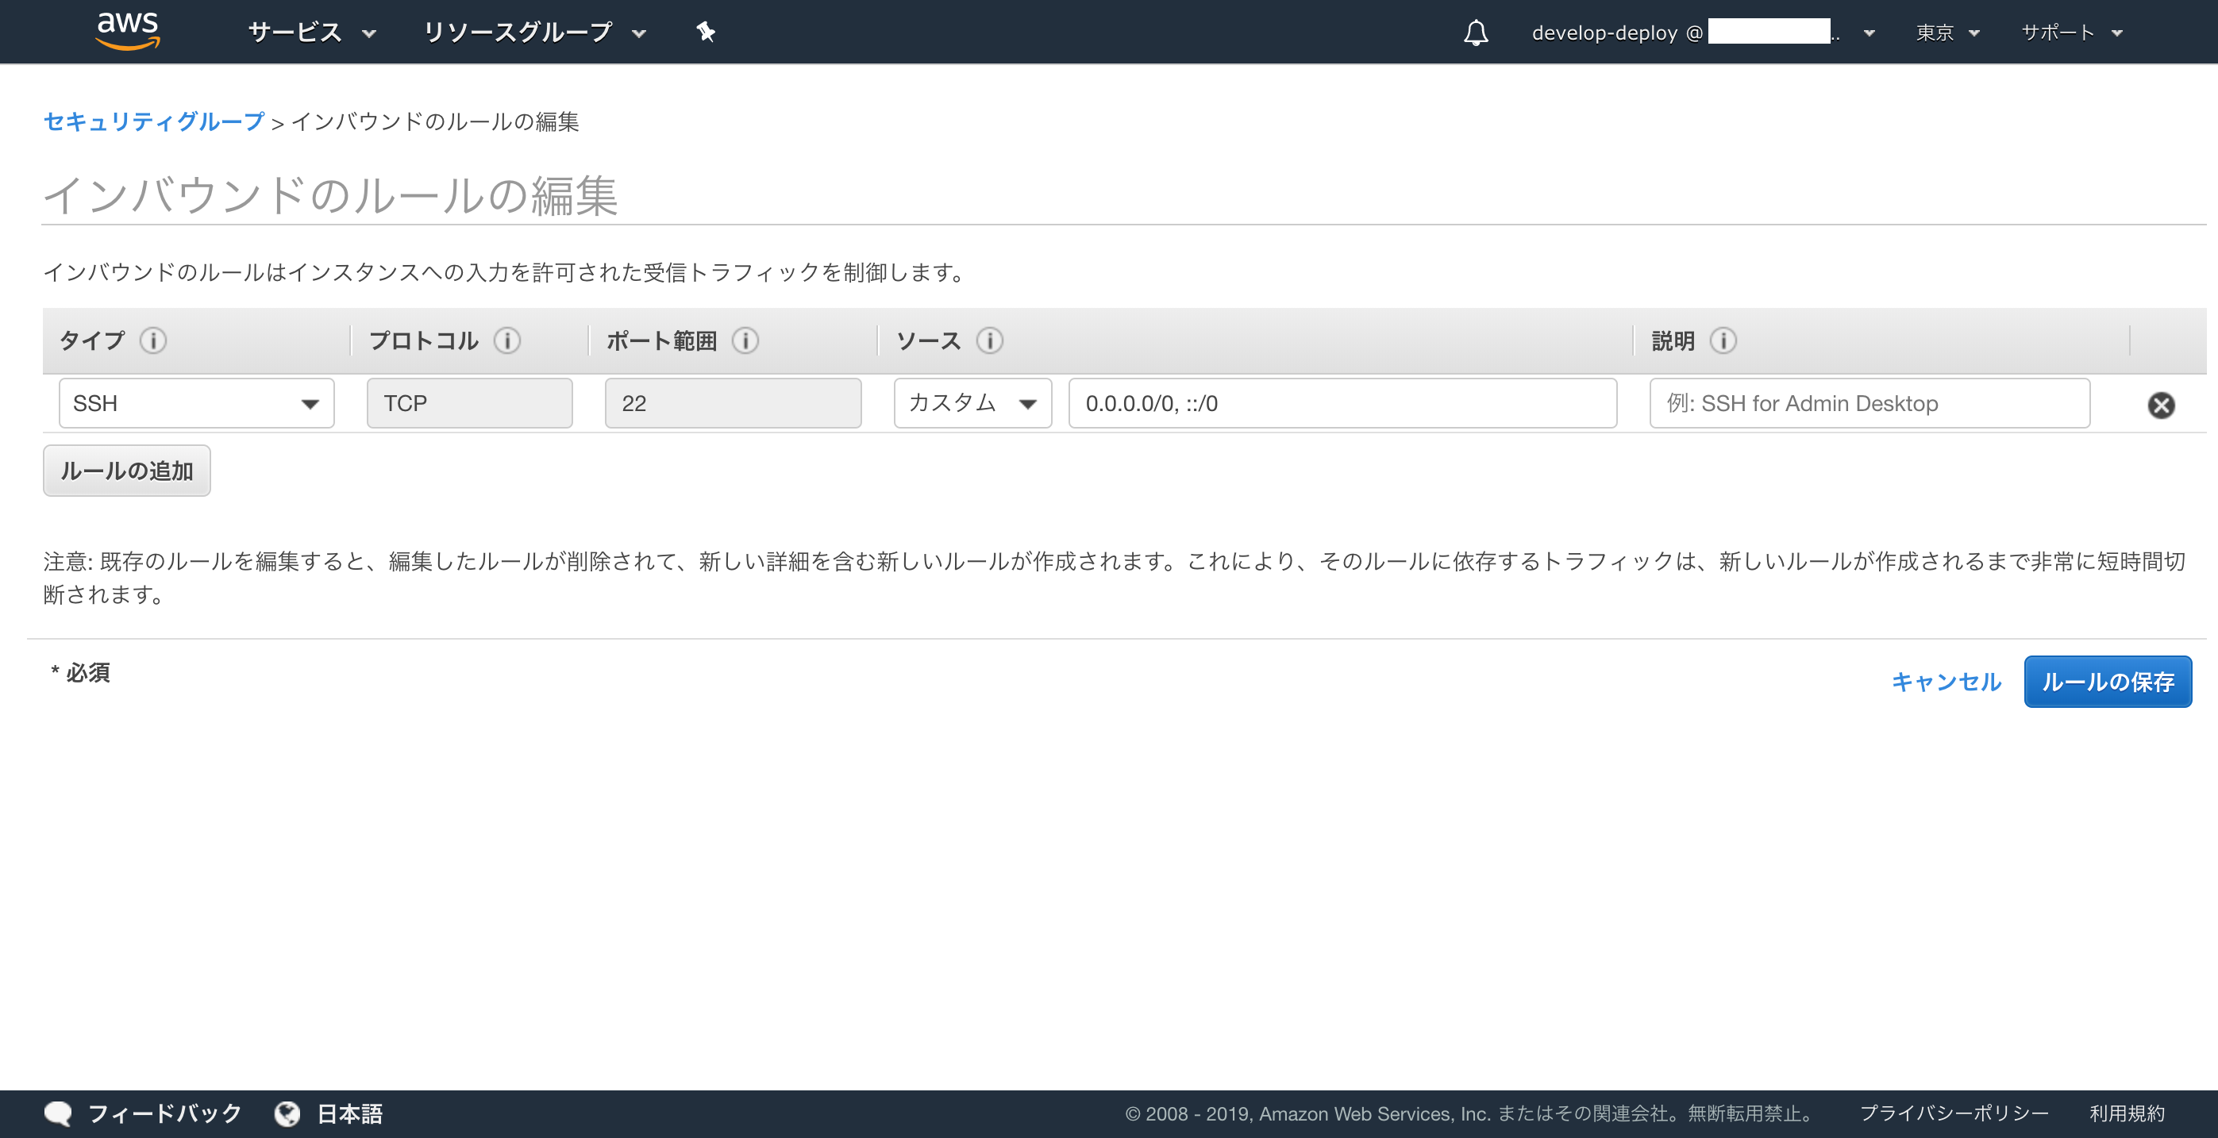This screenshot has width=2218, height=1138.
Task: Click info icon next to 説明
Action: point(1723,341)
